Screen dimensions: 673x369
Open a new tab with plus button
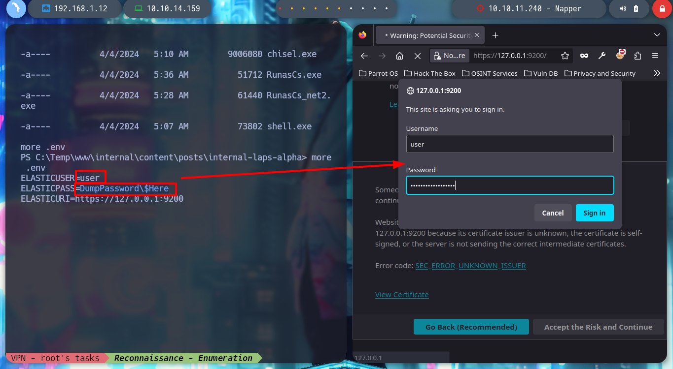496,35
